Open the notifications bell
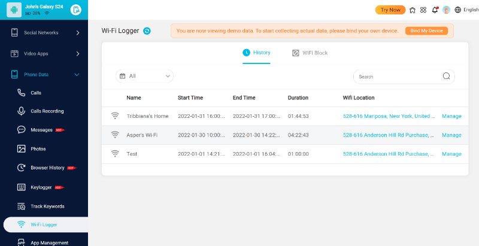The width and height of the screenshot is (479, 246). click(435, 10)
